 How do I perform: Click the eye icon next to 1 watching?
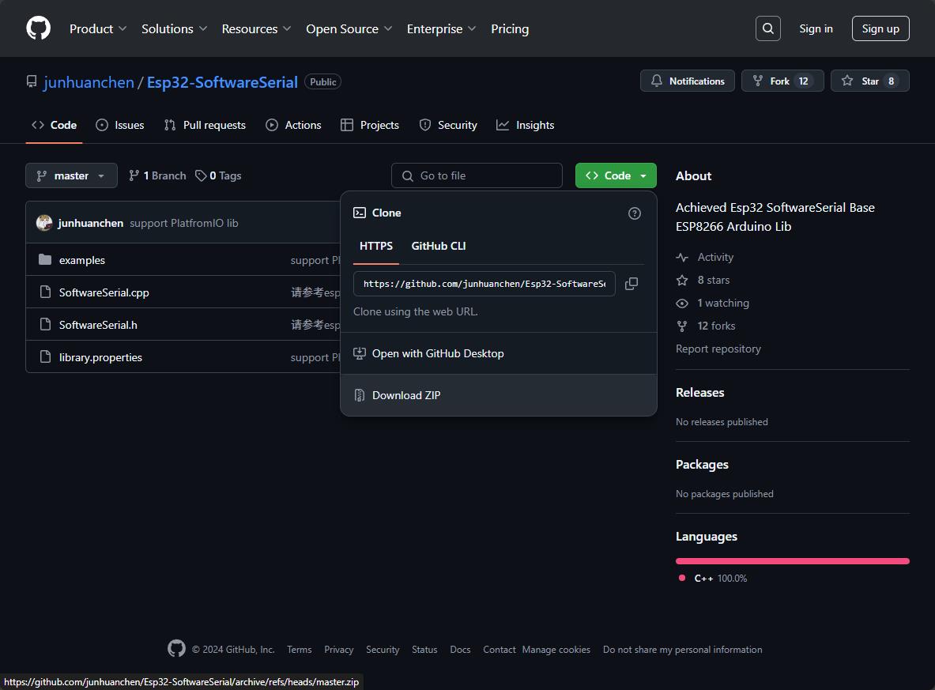click(682, 304)
